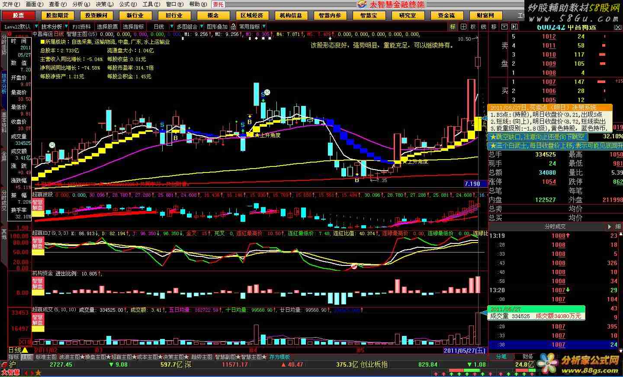Click the 移 move icon
Viewport: 623px width, 377px height.
pos(494,26)
